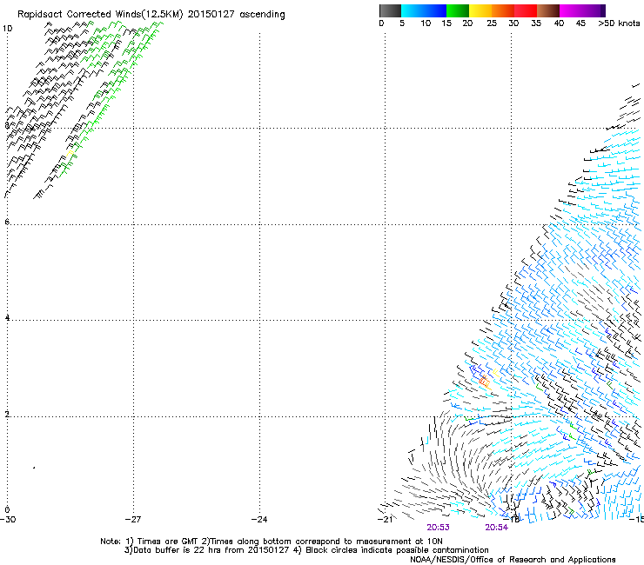Click the word 'ascending' in the title
The image size is (644, 565).
click(262, 15)
